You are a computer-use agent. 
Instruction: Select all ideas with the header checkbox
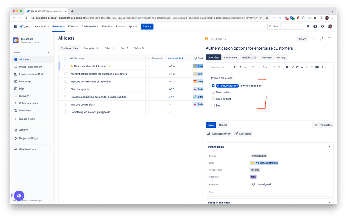click(x=66, y=58)
